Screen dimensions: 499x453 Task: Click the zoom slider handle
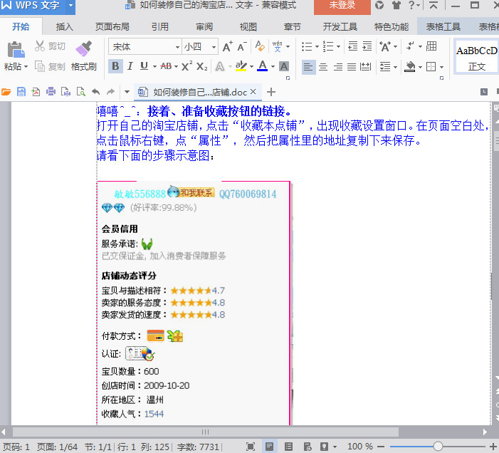pos(438,447)
